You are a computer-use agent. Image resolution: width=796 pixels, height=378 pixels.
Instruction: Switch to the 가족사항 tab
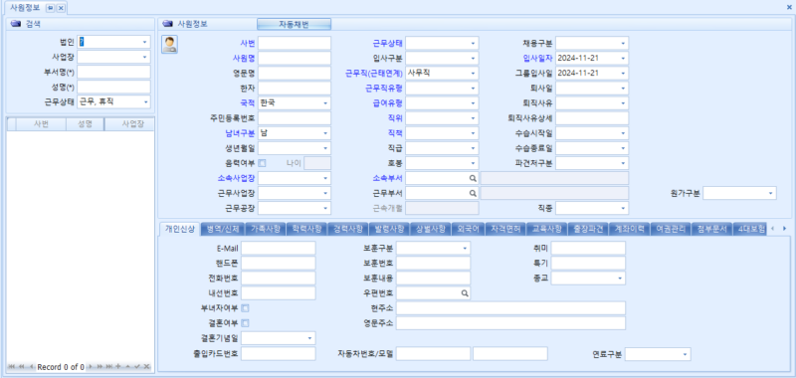[x=266, y=230]
